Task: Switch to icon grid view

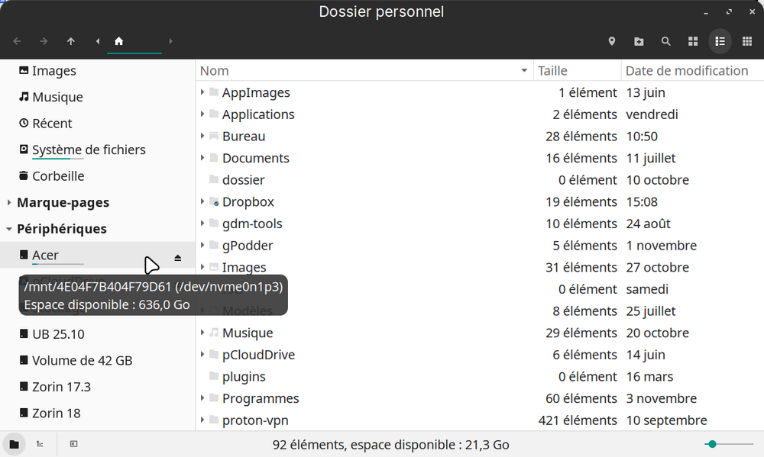Action: pos(693,41)
